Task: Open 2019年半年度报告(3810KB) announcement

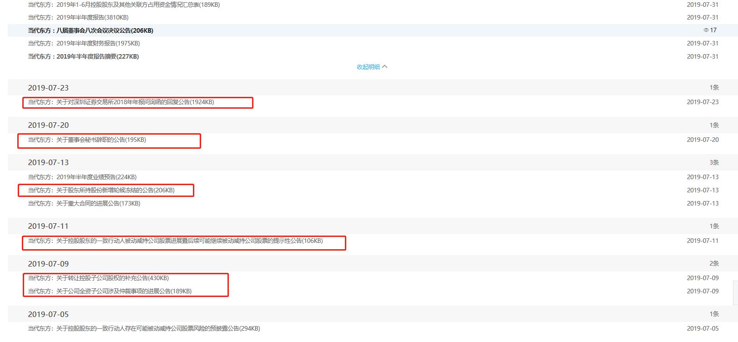Action: click(x=78, y=17)
